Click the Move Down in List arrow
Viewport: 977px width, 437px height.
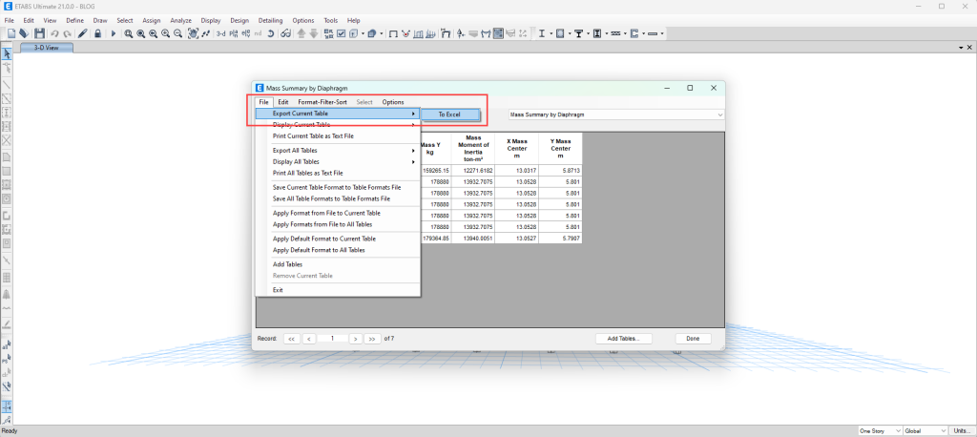(x=313, y=33)
